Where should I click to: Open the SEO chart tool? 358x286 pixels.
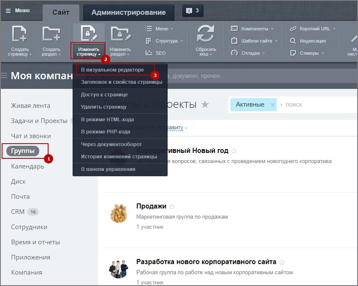click(155, 53)
